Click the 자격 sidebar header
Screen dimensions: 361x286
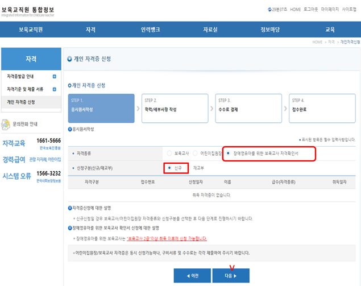[31, 59]
